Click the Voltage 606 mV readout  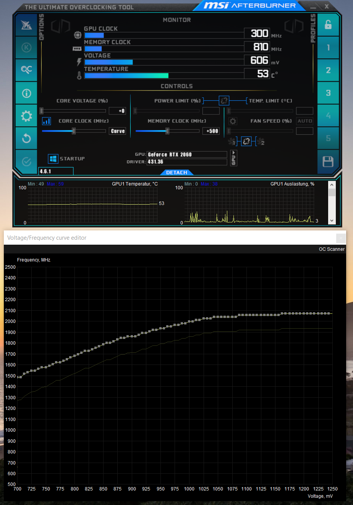pyautogui.click(x=257, y=60)
